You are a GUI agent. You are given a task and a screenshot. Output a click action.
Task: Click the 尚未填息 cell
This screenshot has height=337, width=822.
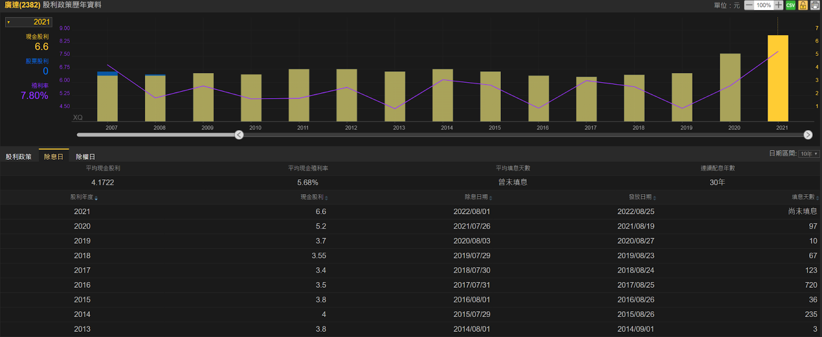pyautogui.click(x=802, y=212)
